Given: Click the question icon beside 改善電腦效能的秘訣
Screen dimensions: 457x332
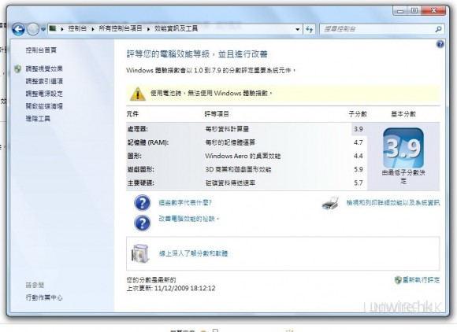Looking at the screenshot, I should point(143,223).
